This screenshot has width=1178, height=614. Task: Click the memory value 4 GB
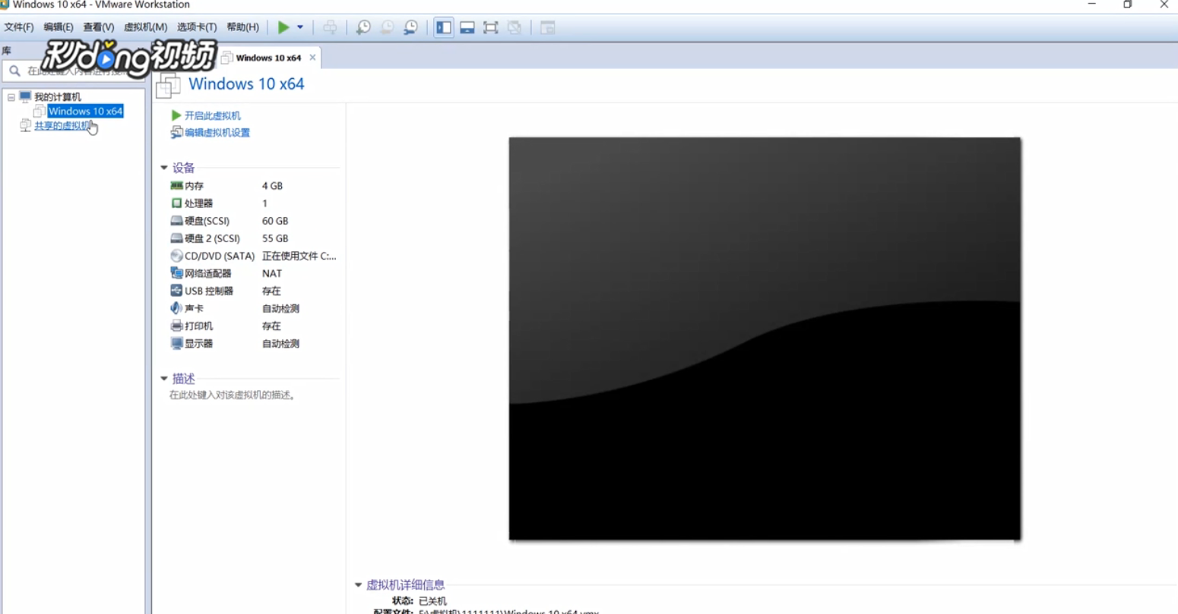(272, 186)
